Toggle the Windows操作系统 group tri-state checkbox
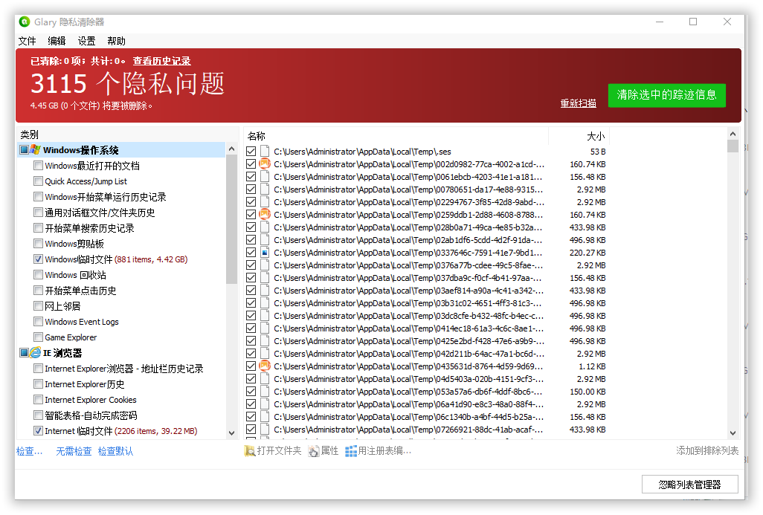Image resolution: width=763 pixels, height=515 pixels. pos(24,150)
